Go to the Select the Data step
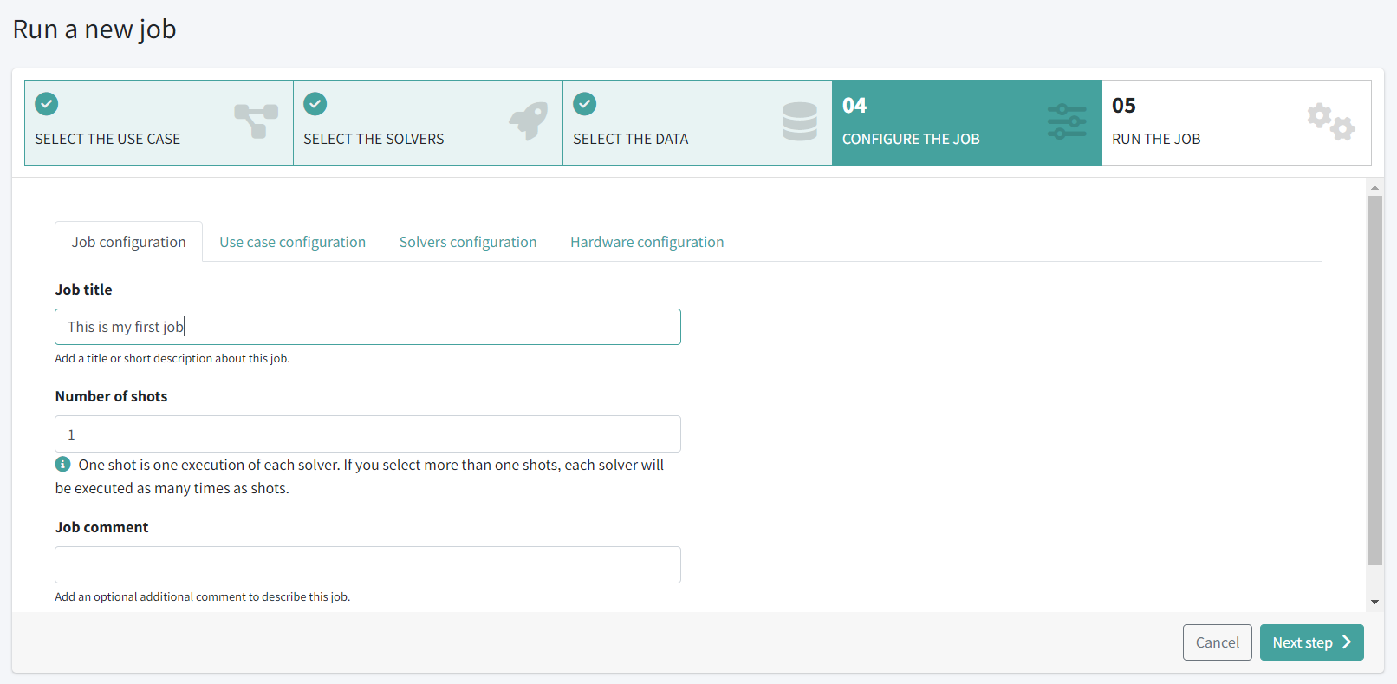Viewport: 1397px width, 684px height. (x=698, y=123)
